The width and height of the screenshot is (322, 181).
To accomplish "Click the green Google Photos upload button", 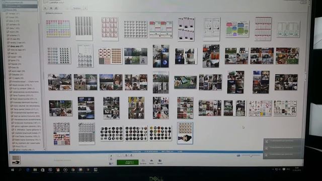I will (127, 162).
